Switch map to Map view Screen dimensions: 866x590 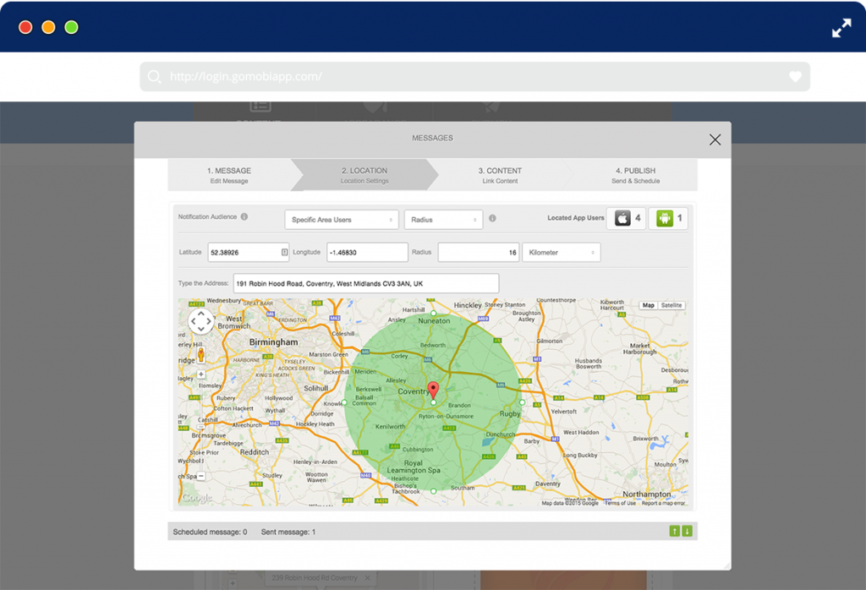click(648, 305)
